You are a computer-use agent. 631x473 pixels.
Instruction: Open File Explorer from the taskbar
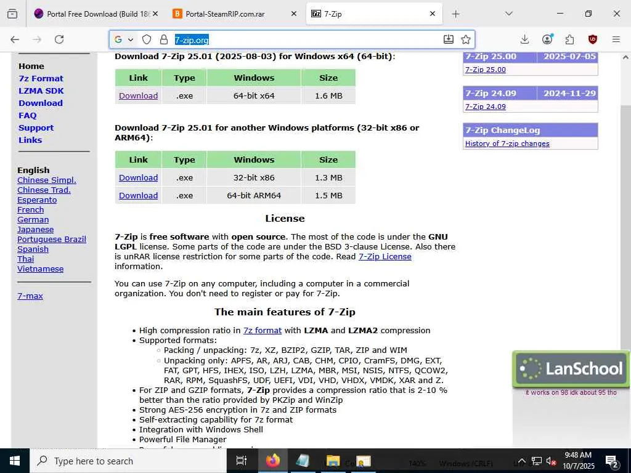point(333,461)
